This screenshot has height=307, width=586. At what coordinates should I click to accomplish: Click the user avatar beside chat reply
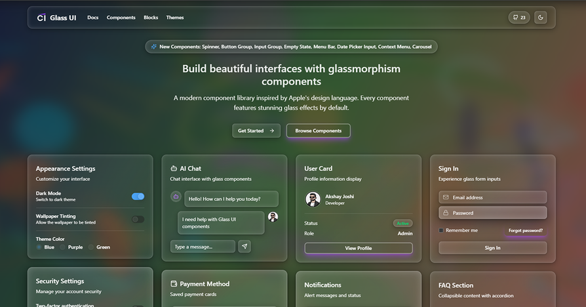click(x=273, y=217)
